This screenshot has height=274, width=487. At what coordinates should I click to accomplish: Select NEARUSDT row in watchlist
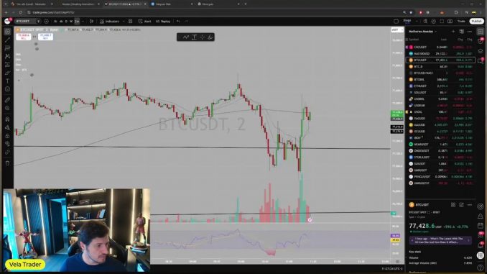click(440, 145)
